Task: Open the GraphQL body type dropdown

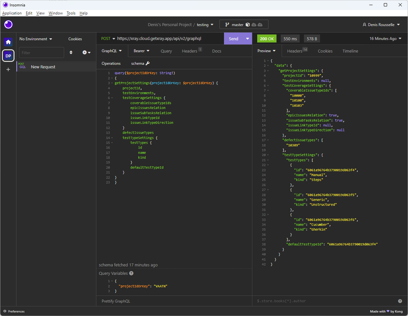Action: point(111,51)
